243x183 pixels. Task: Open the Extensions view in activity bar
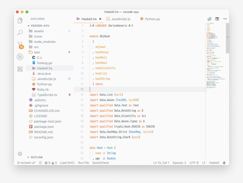point(20,69)
